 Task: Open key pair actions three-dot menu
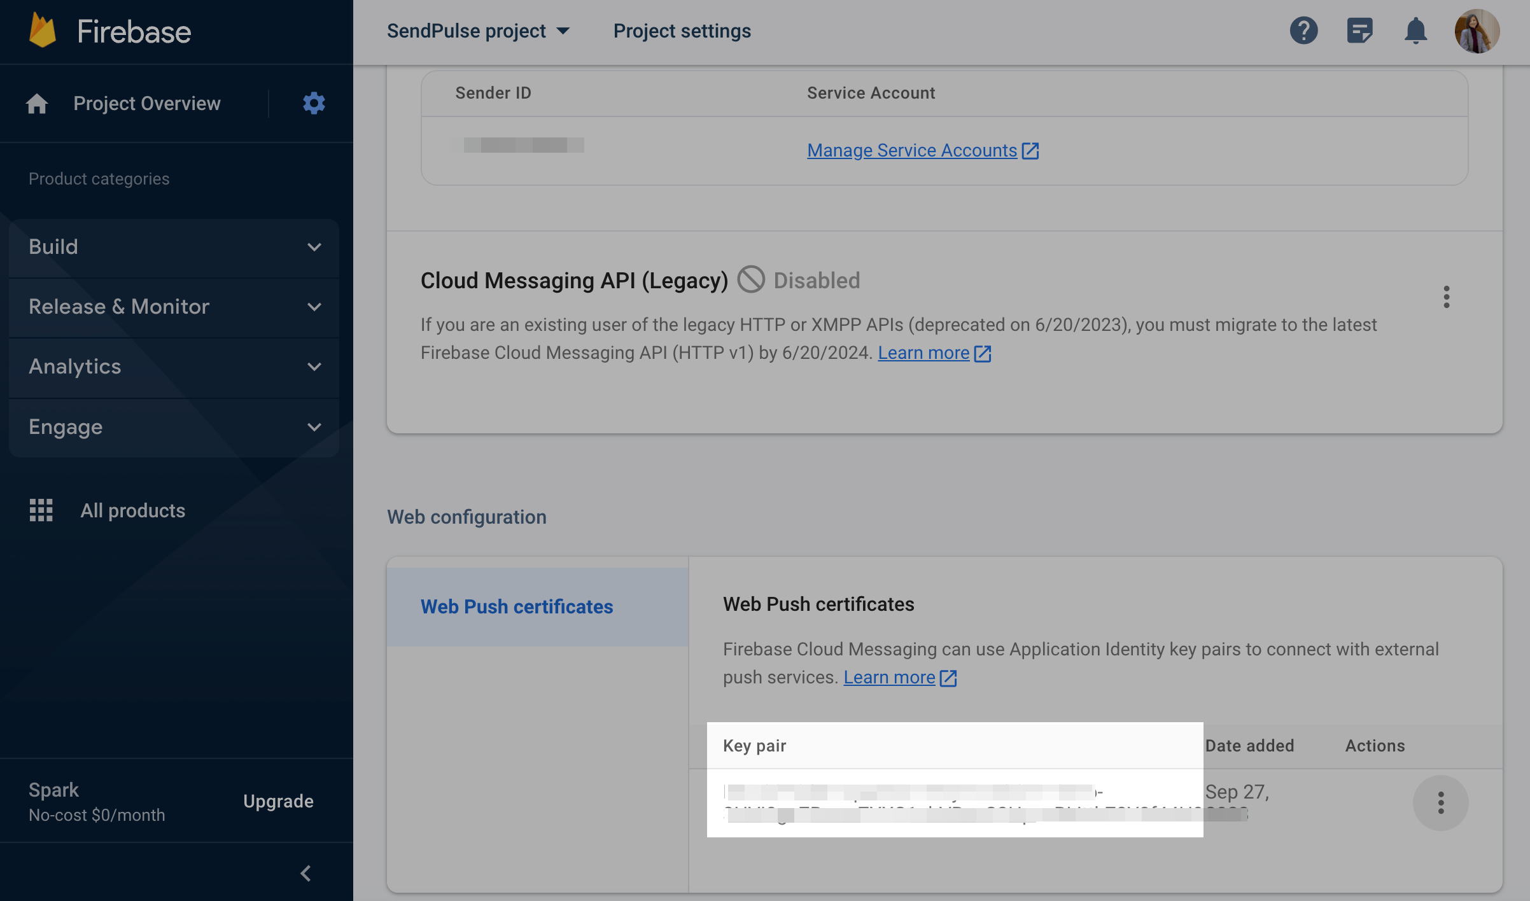[x=1440, y=802]
